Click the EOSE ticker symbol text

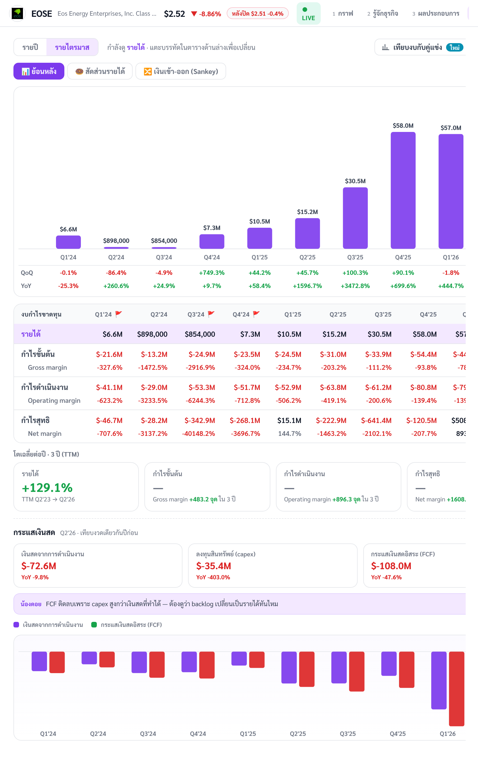(x=42, y=14)
